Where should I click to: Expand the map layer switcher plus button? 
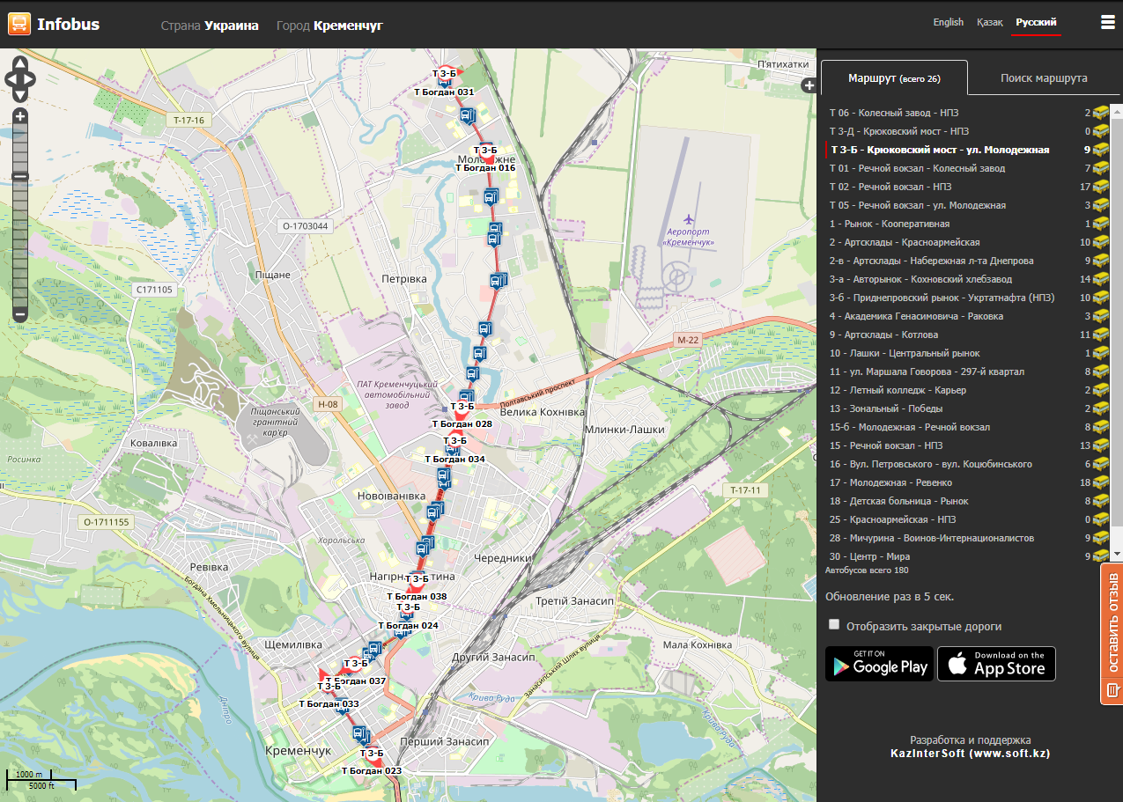point(809,85)
